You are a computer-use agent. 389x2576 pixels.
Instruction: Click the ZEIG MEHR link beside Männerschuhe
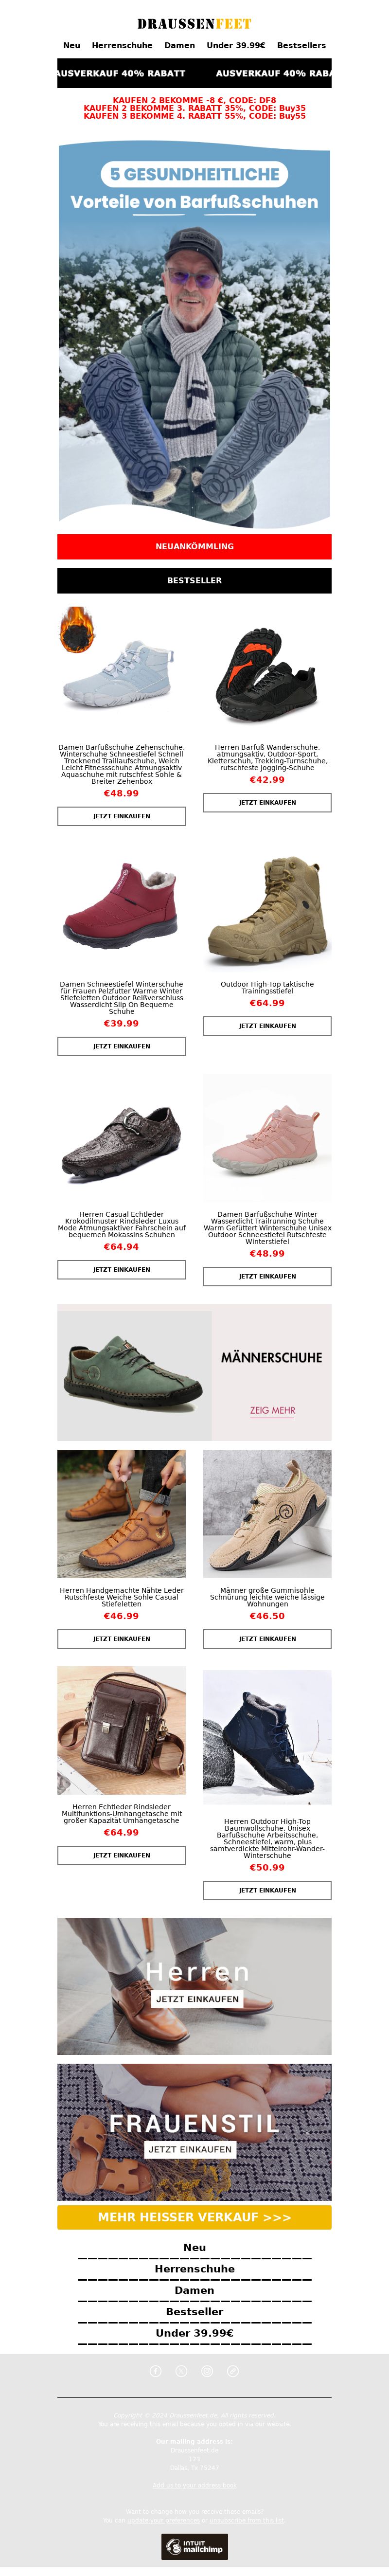point(272,1410)
